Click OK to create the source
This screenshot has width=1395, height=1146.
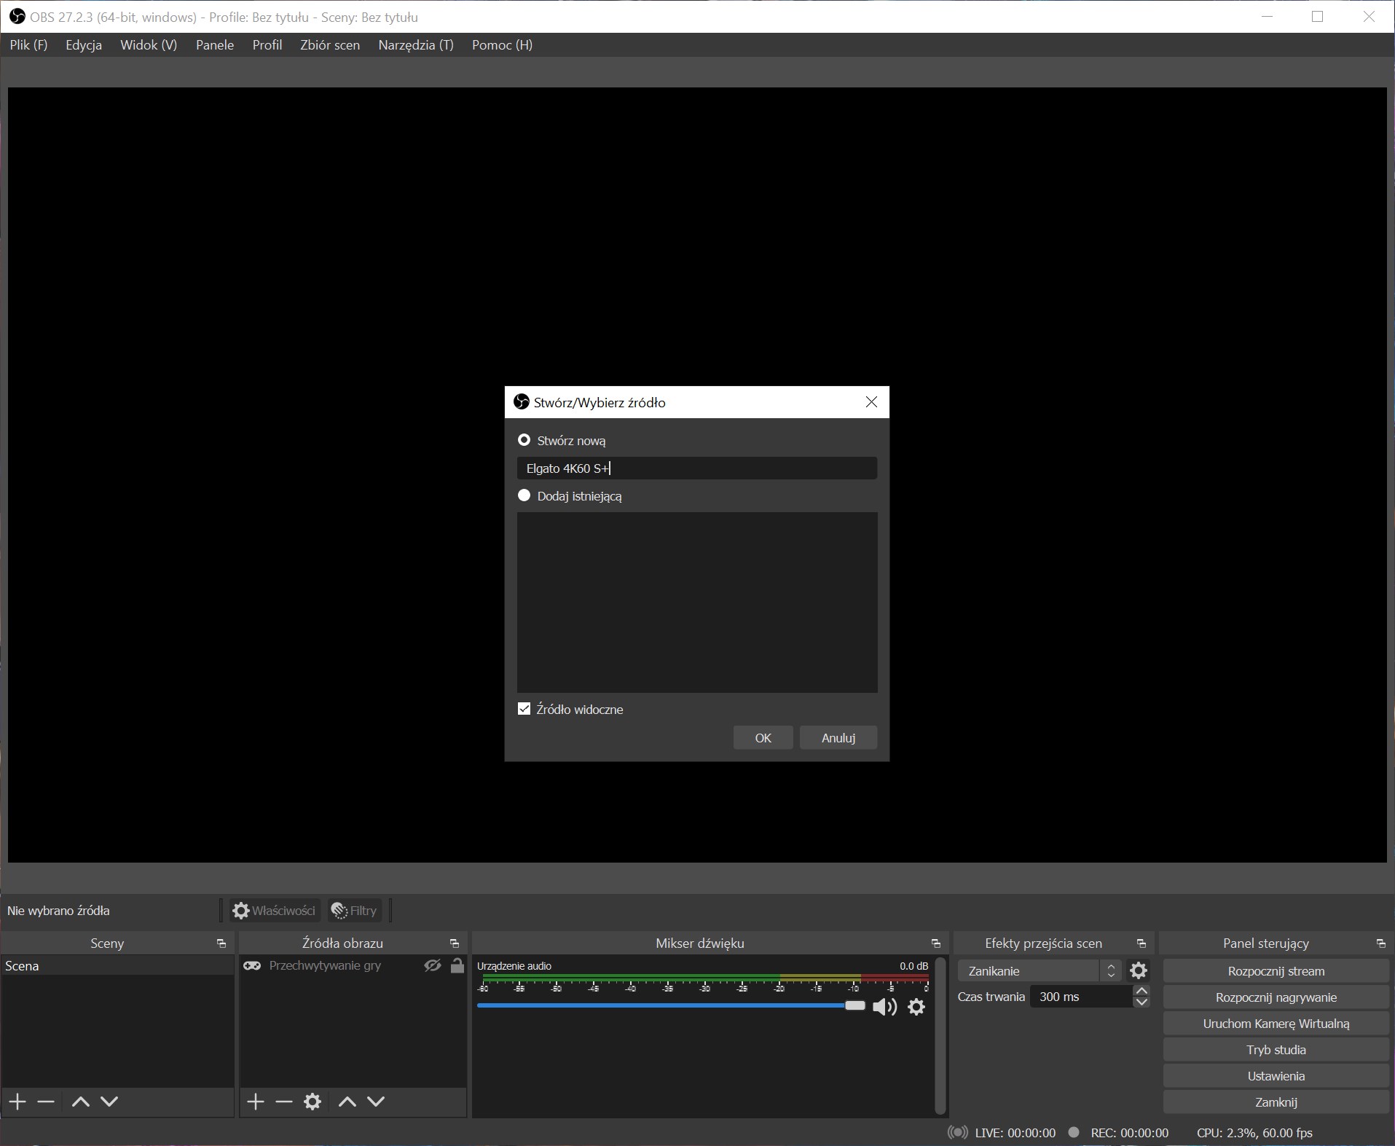tap(763, 737)
